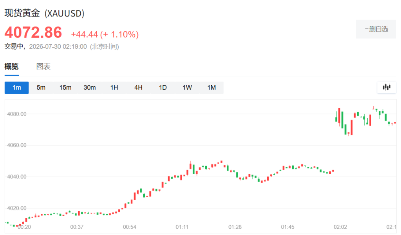This screenshot has height=235, width=401.
Task: Select the 1m timeframe
Action: coord(16,88)
